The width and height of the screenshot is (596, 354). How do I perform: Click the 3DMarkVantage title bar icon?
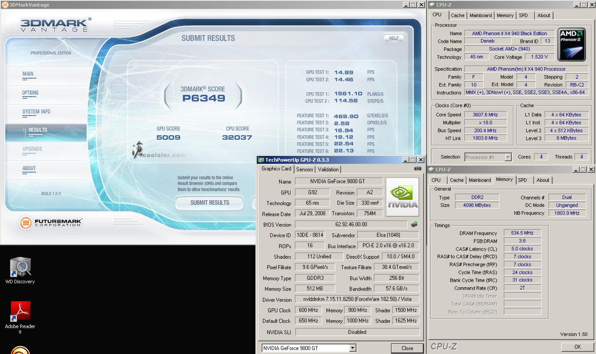click(5, 5)
